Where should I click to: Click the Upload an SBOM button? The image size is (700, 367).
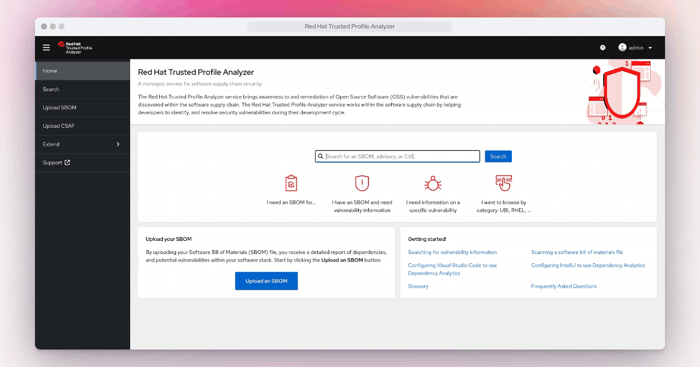(x=266, y=281)
